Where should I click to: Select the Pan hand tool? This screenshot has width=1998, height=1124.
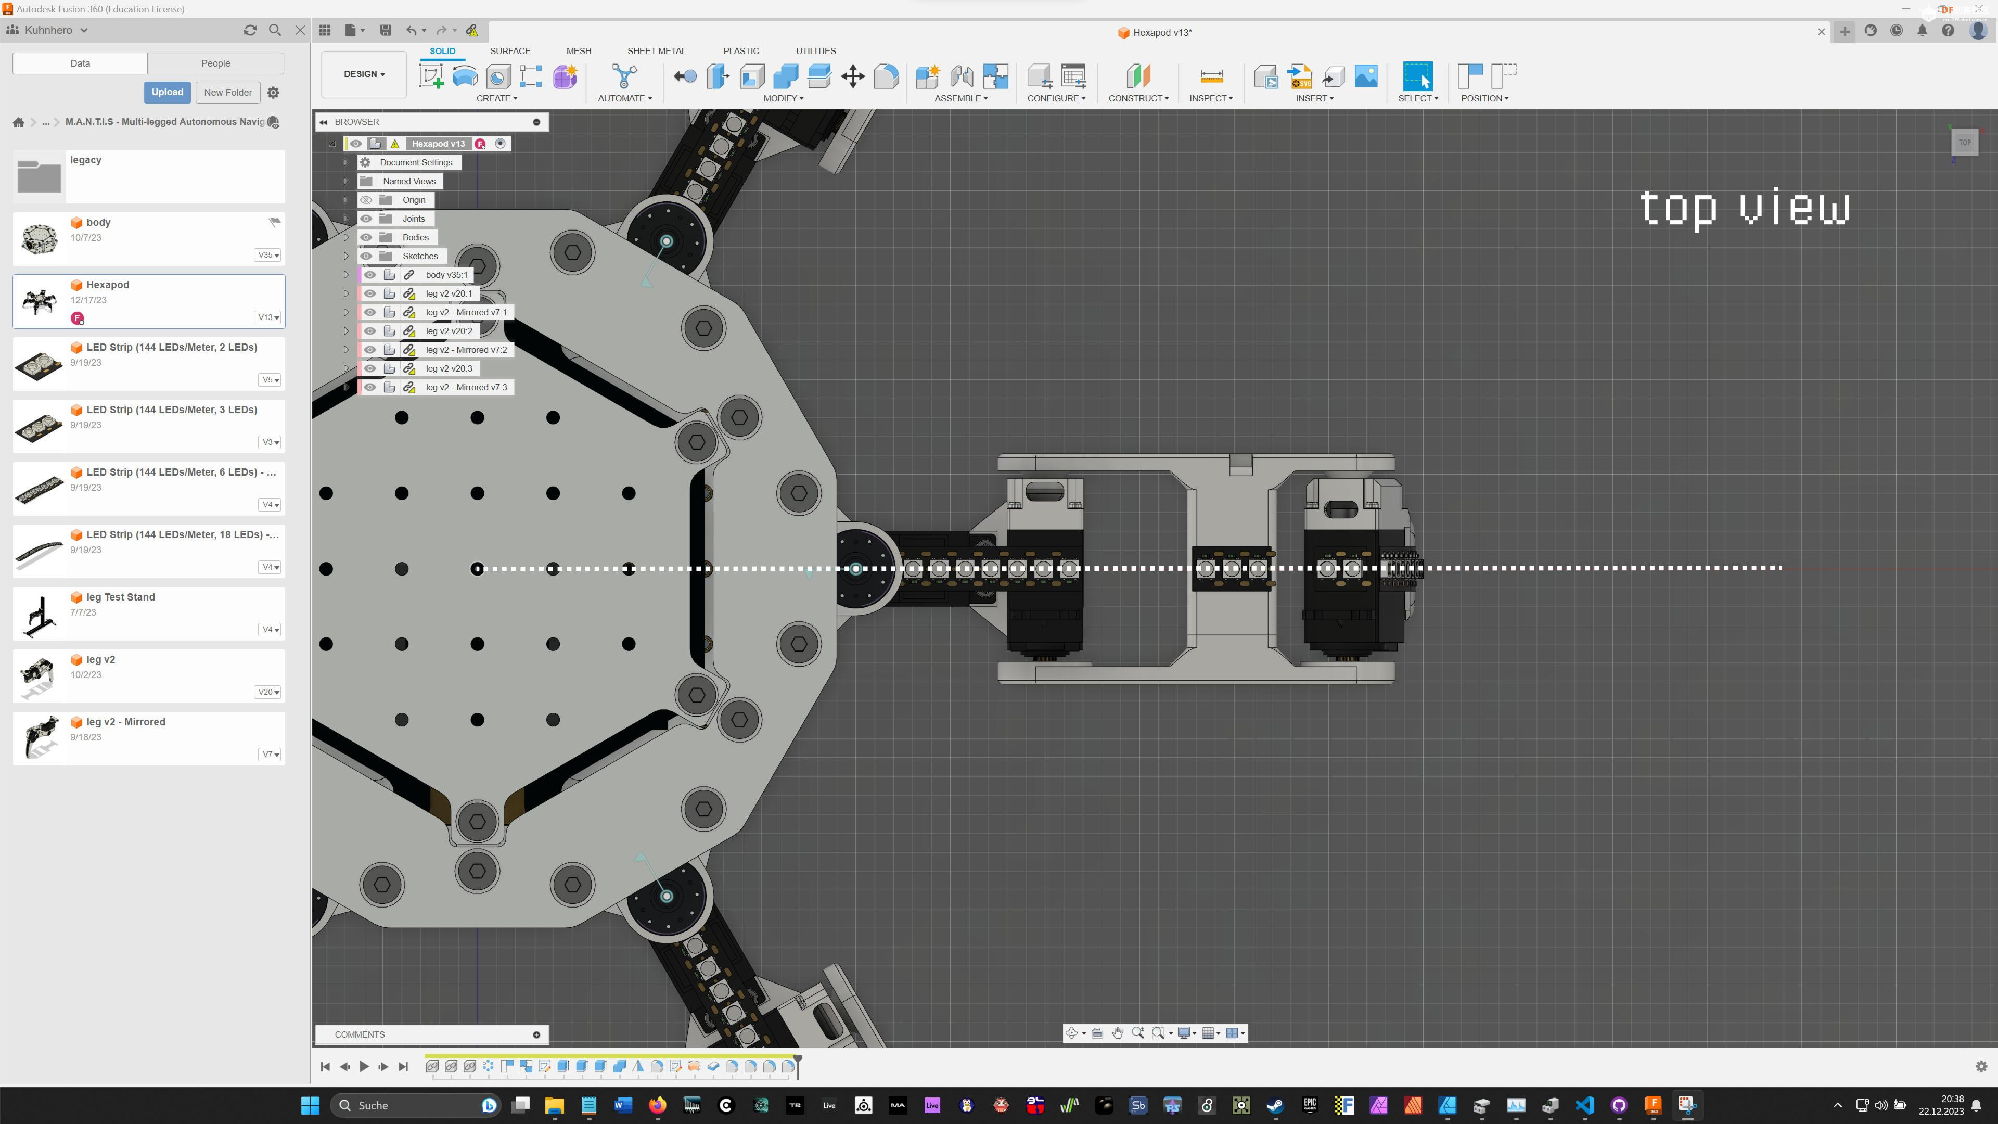1117,1032
